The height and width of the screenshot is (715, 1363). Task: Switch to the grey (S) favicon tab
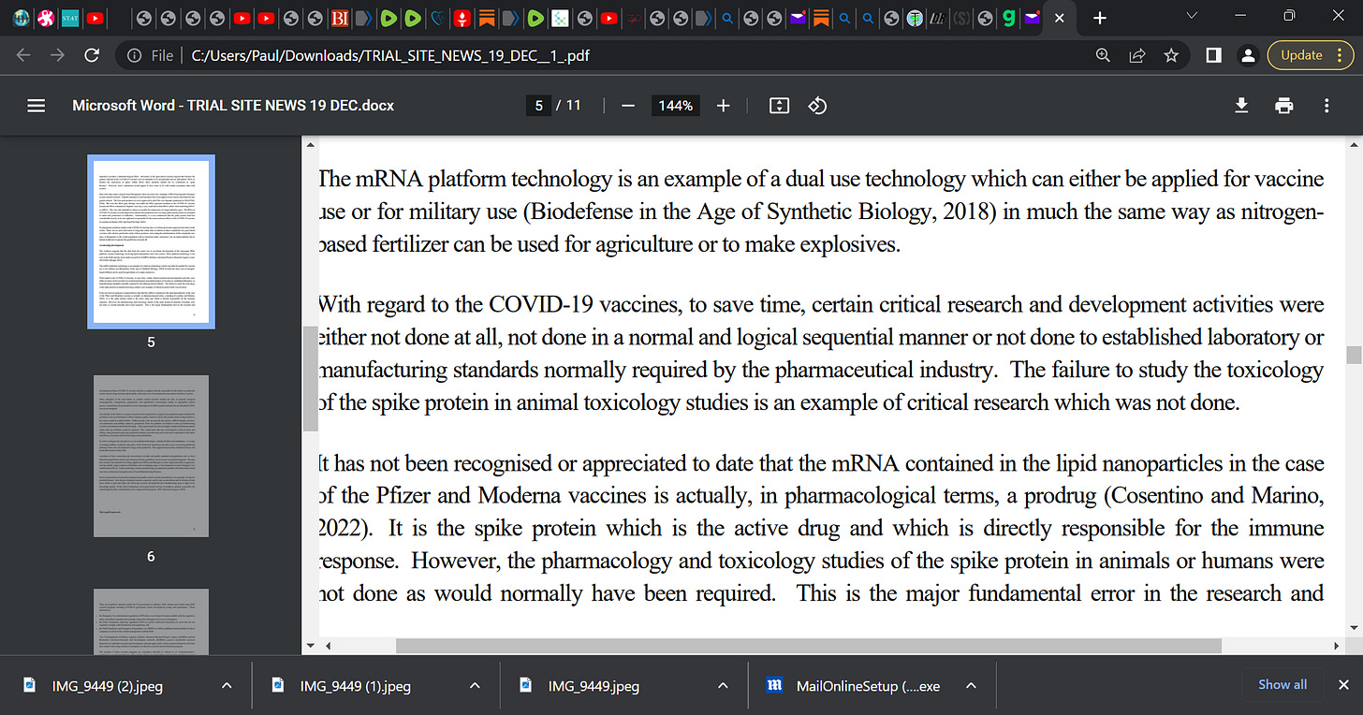click(960, 18)
